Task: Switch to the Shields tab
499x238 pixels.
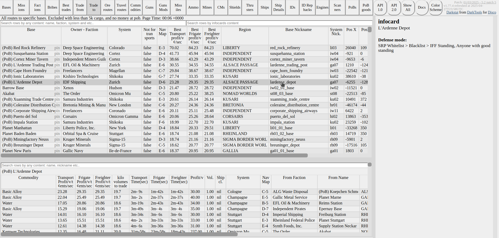Action: click(x=235, y=8)
